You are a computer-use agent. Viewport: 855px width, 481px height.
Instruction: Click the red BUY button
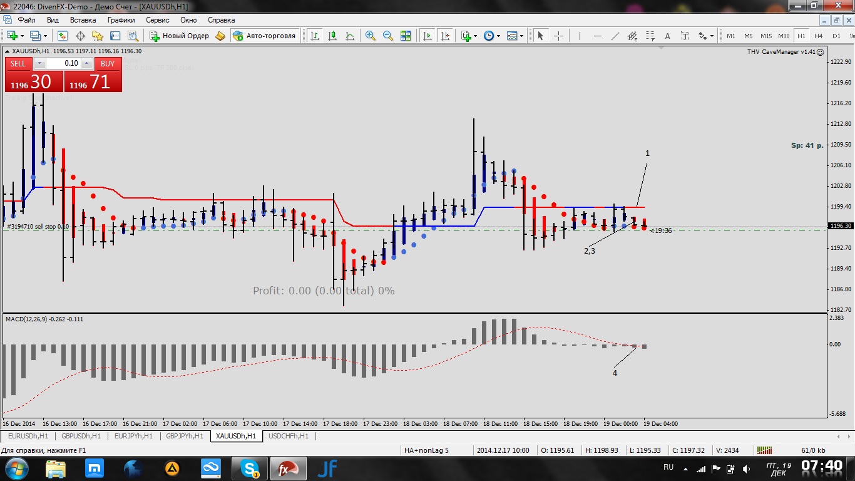[108, 63]
